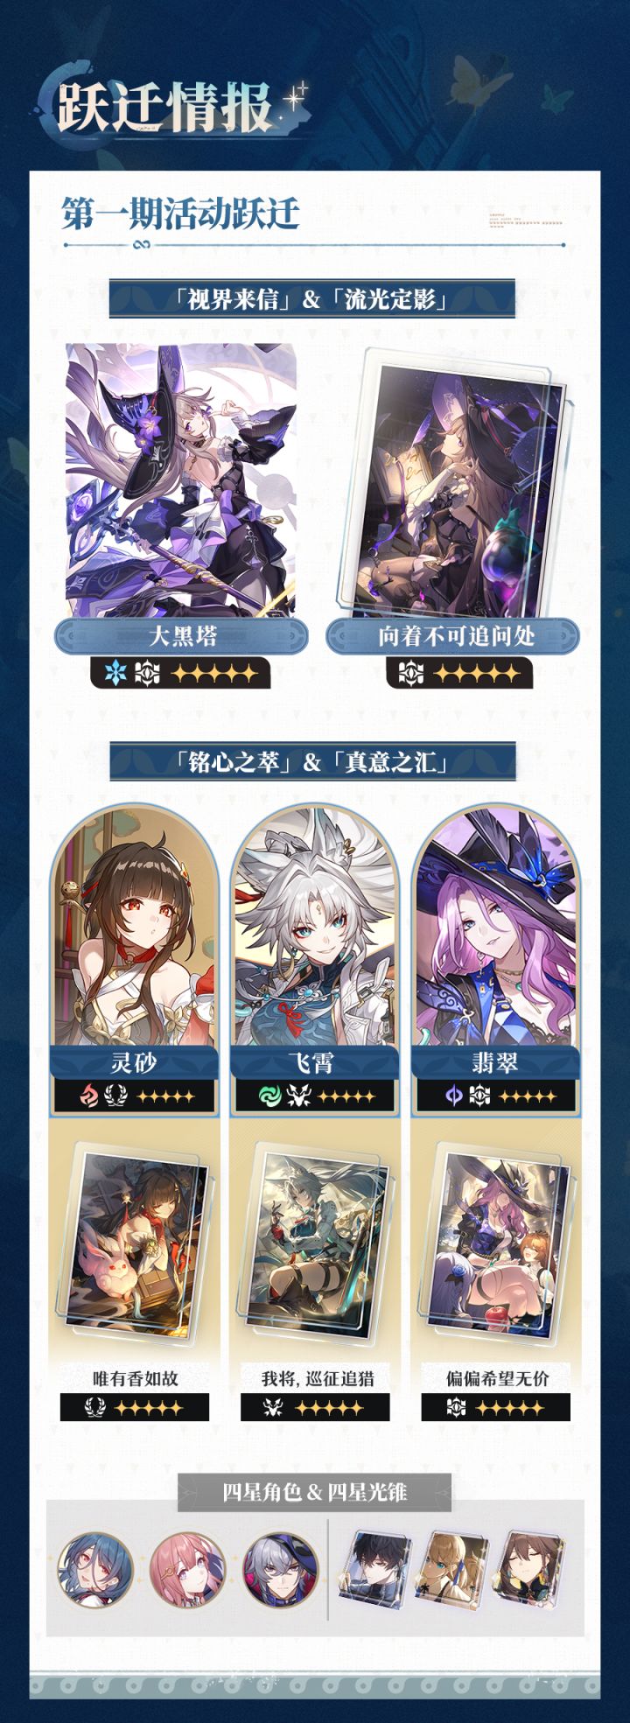Click the Erudition path icon under 偏偏希望无价

click(456, 1407)
